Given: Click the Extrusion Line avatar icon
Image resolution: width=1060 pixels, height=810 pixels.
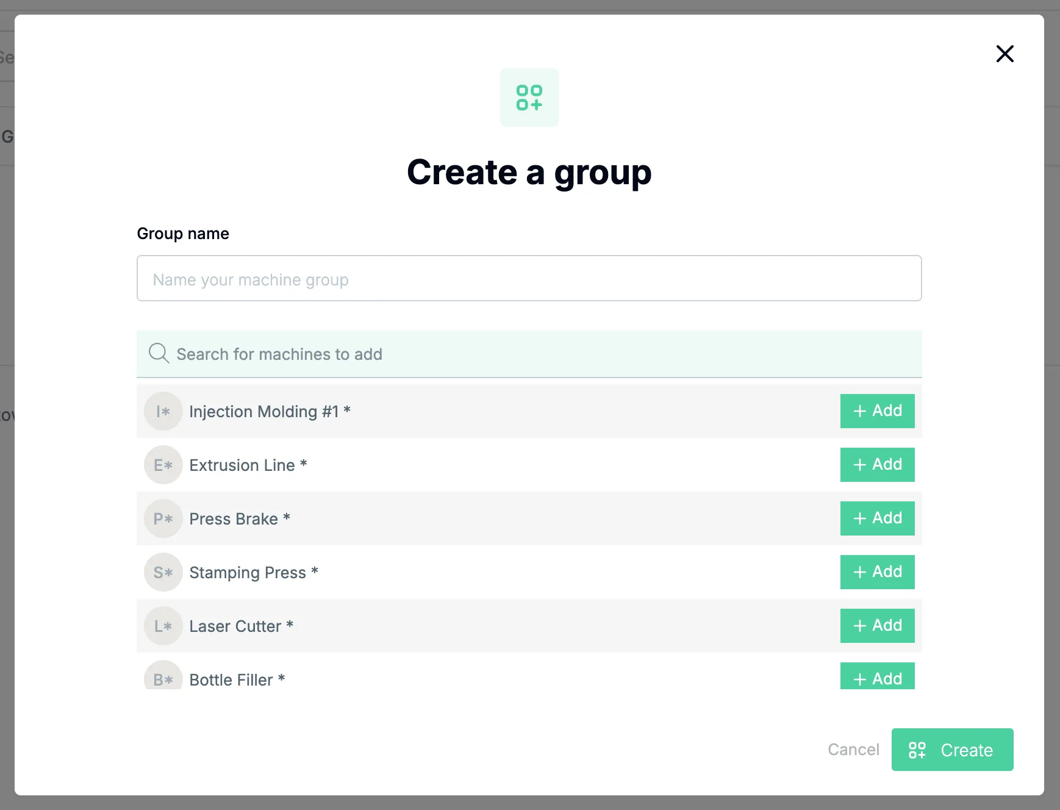Looking at the screenshot, I should pos(163,465).
